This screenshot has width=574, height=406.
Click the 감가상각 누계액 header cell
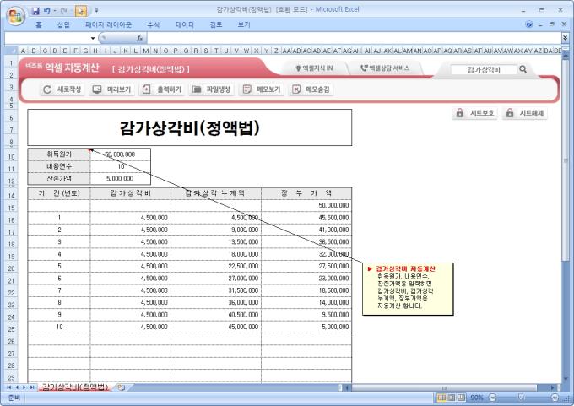(x=216, y=193)
